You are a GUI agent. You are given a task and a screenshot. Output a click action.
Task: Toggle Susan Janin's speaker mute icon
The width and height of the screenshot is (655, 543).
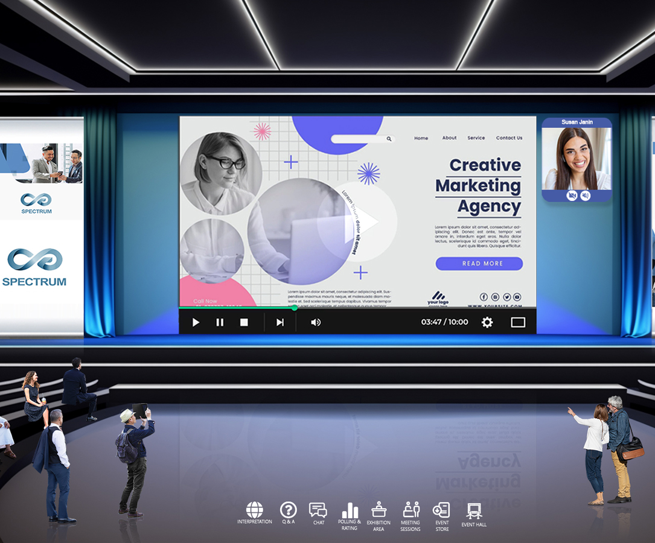pos(585,195)
